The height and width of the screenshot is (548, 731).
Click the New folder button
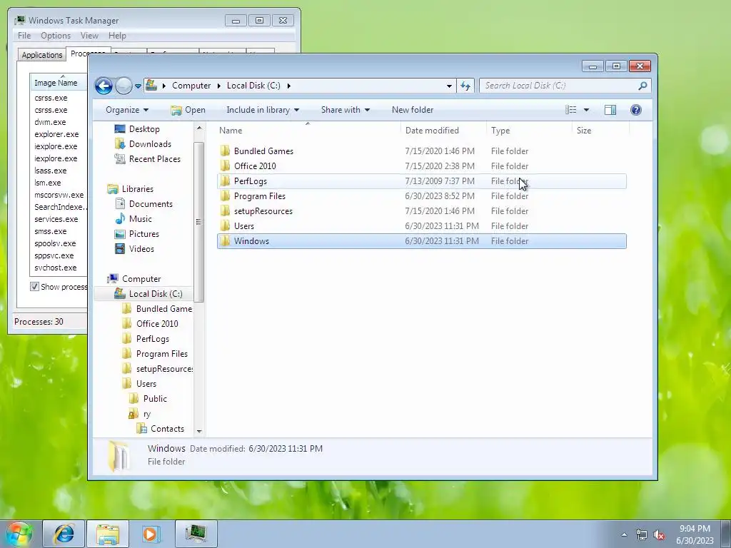pos(413,110)
